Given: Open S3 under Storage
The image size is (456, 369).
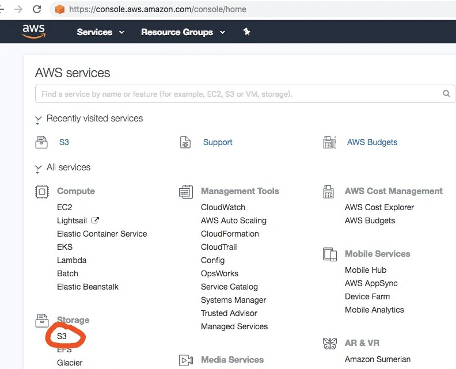Looking at the screenshot, I should (62, 336).
